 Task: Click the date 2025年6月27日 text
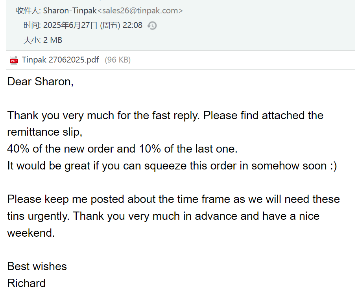70,25
